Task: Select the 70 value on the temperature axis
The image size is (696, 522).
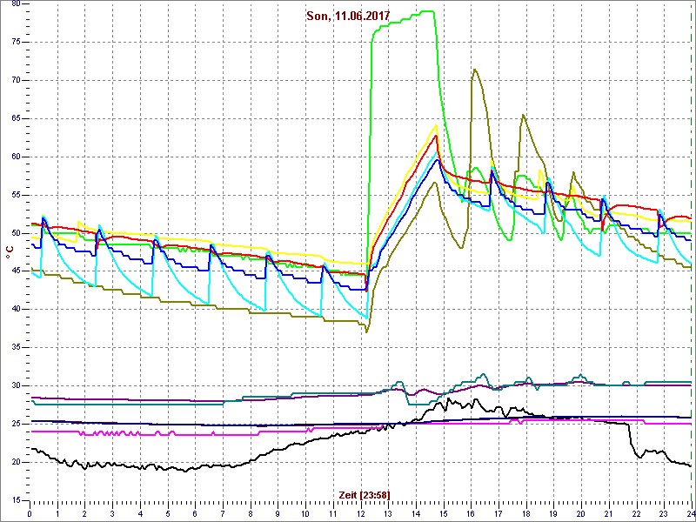Action: click(16, 81)
